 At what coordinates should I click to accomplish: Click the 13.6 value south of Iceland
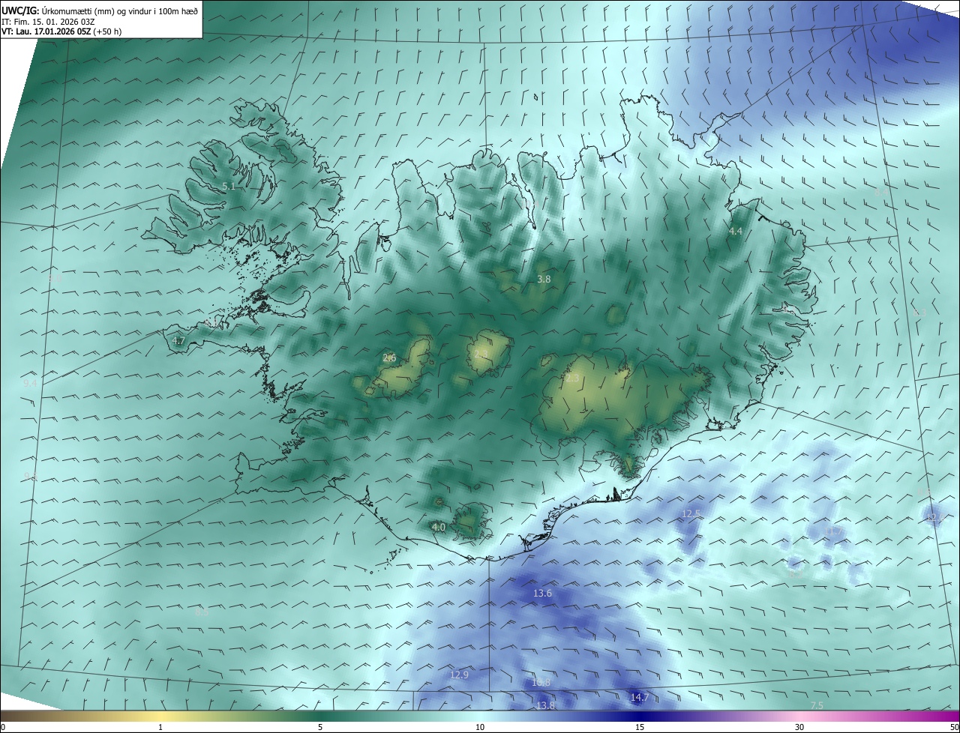(542, 593)
